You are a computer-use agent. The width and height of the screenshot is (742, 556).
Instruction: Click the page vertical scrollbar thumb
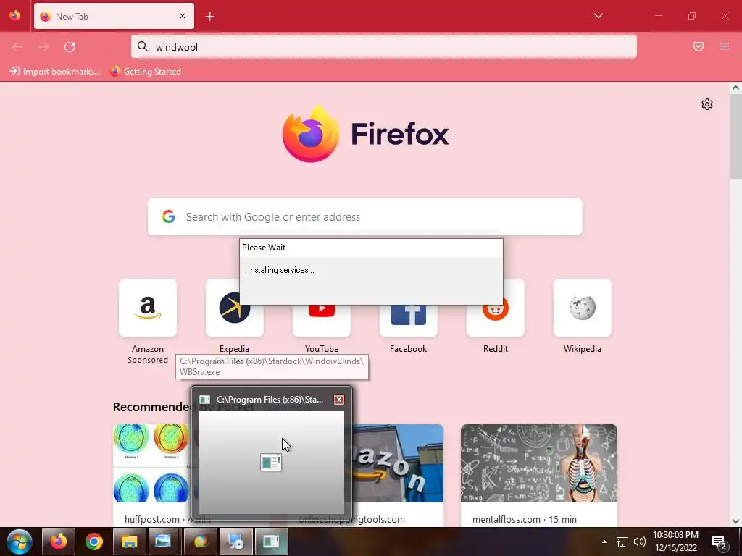[735, 136]
